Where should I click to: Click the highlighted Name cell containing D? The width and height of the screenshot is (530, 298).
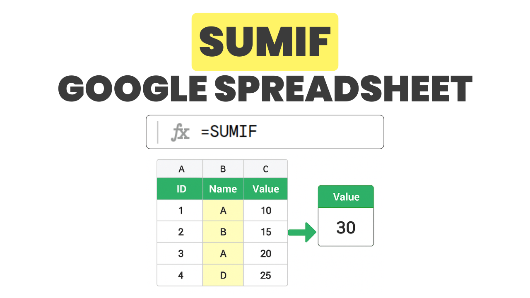pos(223,275)
